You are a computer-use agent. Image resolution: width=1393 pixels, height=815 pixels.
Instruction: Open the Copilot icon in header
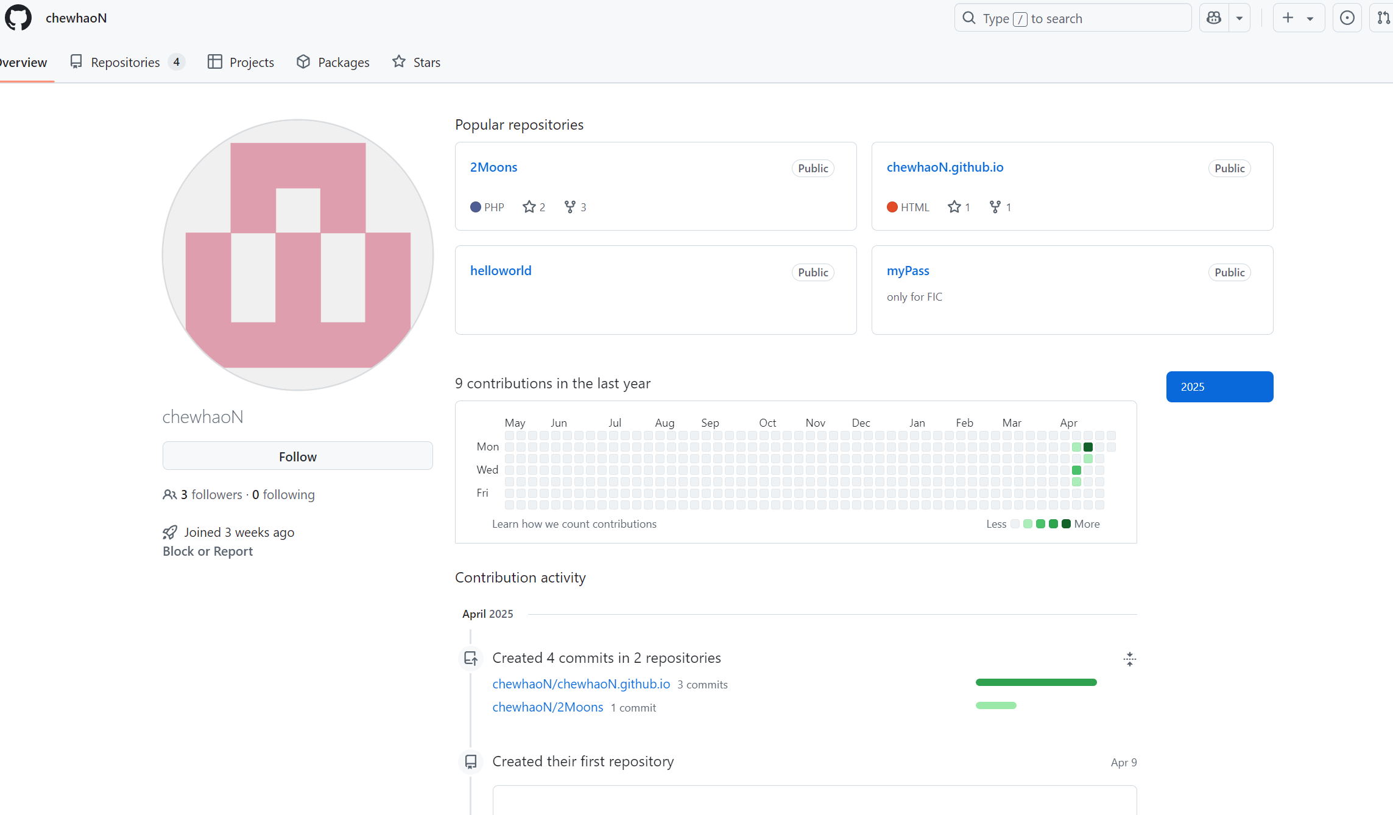(x=1214, y=18)
